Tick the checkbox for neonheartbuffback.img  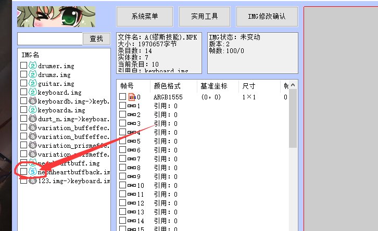click(23, 172)
